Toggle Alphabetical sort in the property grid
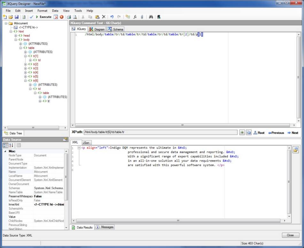Screen dimensions: 304x248 click(x=12, y=145)
